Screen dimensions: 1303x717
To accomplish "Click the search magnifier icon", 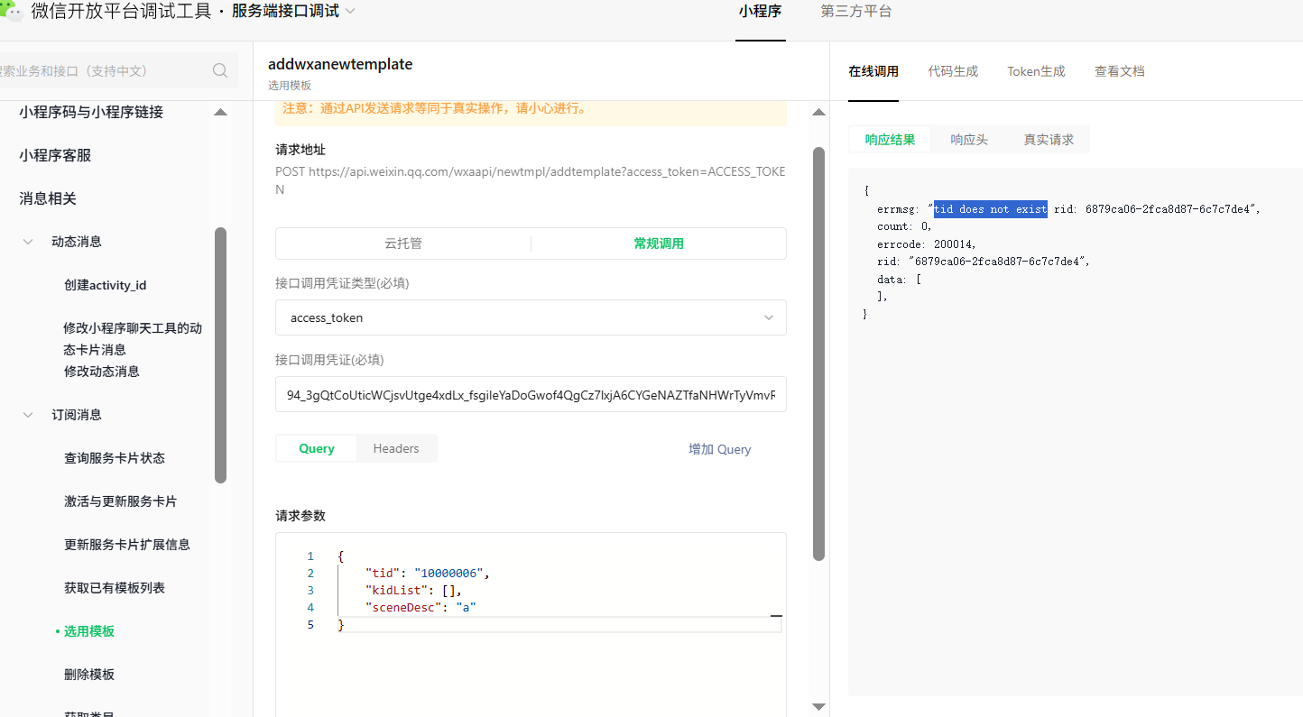I will pyautogui.click(x=220, y=70).
